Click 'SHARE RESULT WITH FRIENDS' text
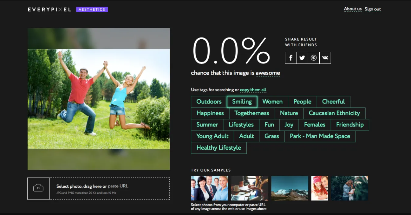This screenshot has height=215, width=411. coord(301,42)
